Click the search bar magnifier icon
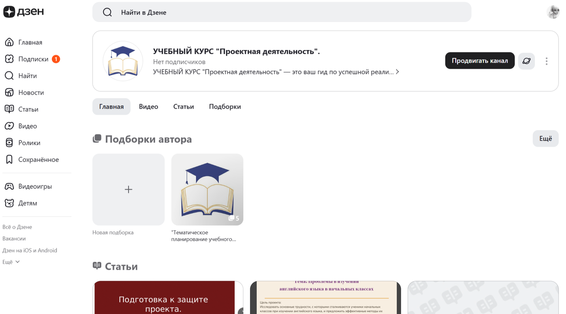Screen dimensions: 566x314 pyautogui.click(x=108, y=12)
